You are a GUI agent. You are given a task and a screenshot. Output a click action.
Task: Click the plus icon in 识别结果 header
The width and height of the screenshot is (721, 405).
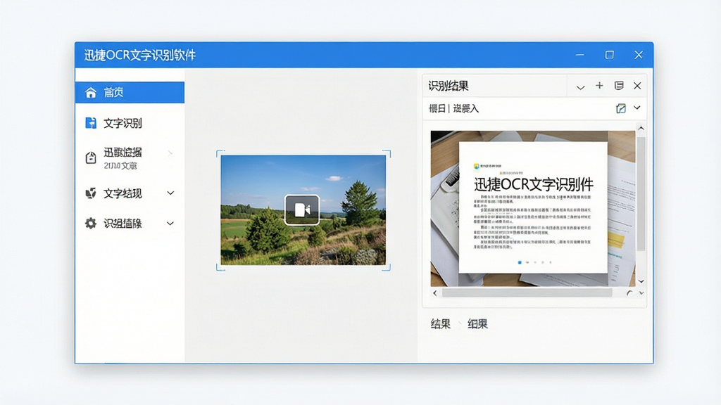click(599, 85)
